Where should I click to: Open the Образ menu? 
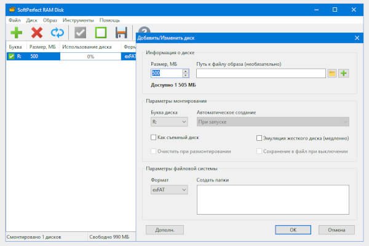50,20
